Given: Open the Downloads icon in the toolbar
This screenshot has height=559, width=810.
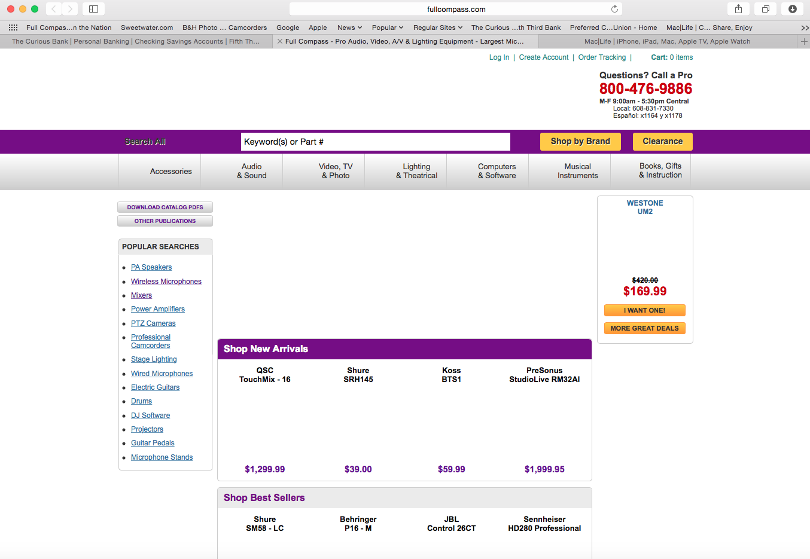Looking at the screenshot, I should tap(792, 9).
